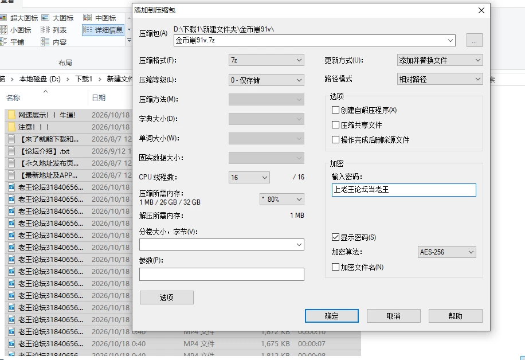The width and height of the screenshot is (525, 360).
Task: Click the 确定 button
Action: (x=331, y=316)
